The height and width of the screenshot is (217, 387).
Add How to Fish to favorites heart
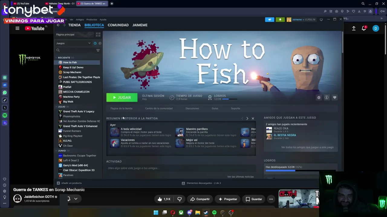point(334,97)
